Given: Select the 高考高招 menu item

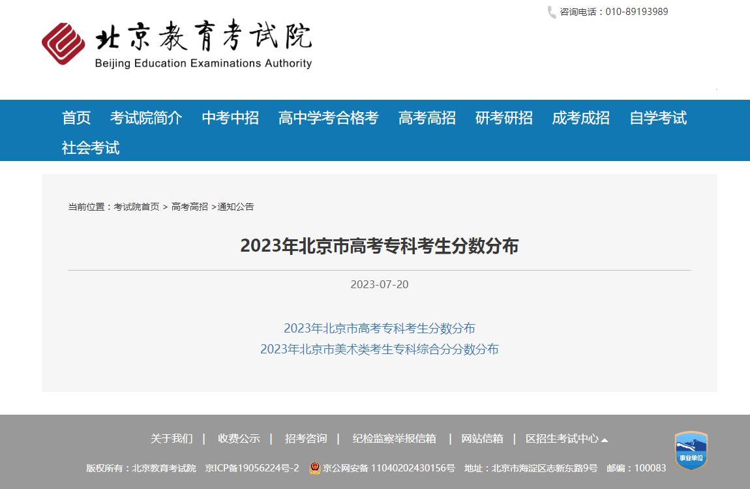Looking at the screenshot, I should pyautogui.click(x=427, y=117).
